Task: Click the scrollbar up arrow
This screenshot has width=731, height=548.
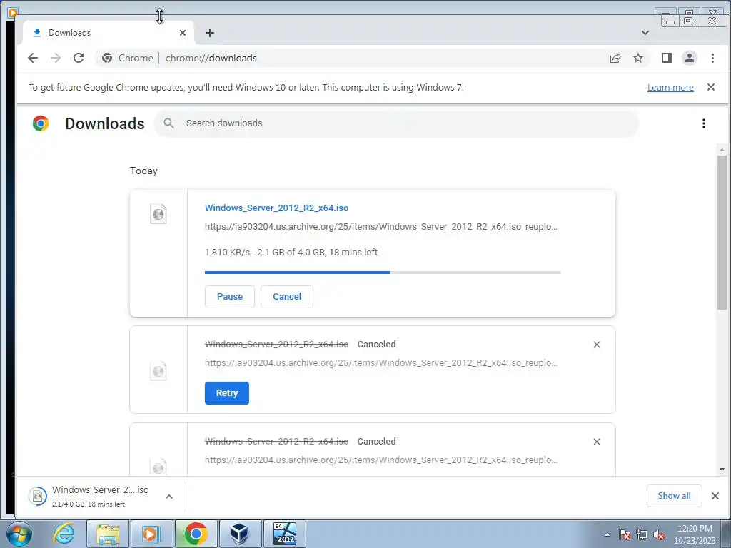Action: click(x=722, y=150)
